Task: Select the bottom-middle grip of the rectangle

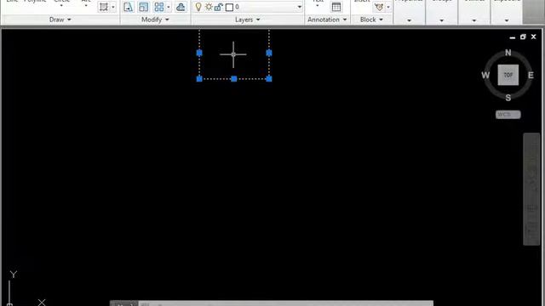Action: [234, 79]
